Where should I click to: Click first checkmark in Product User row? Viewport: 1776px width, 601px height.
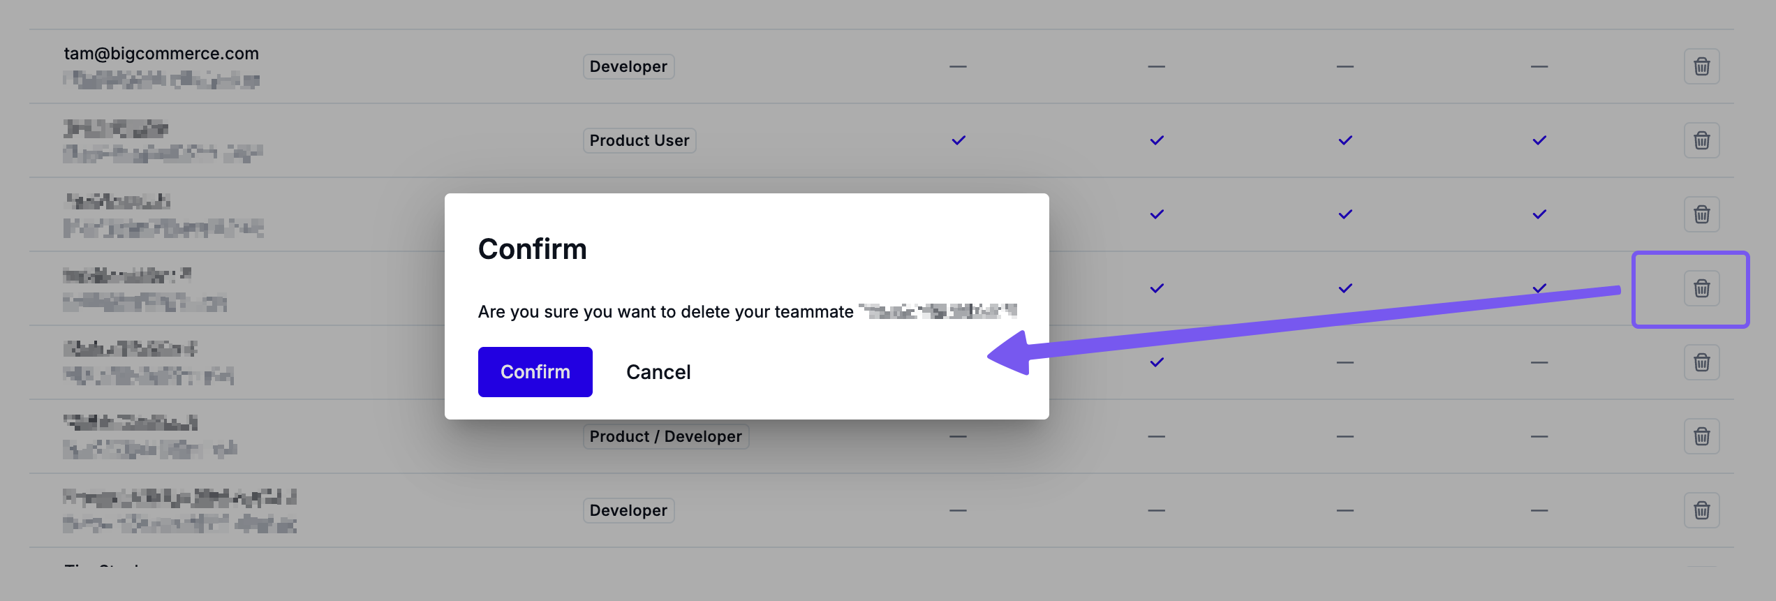click(959, 140)
